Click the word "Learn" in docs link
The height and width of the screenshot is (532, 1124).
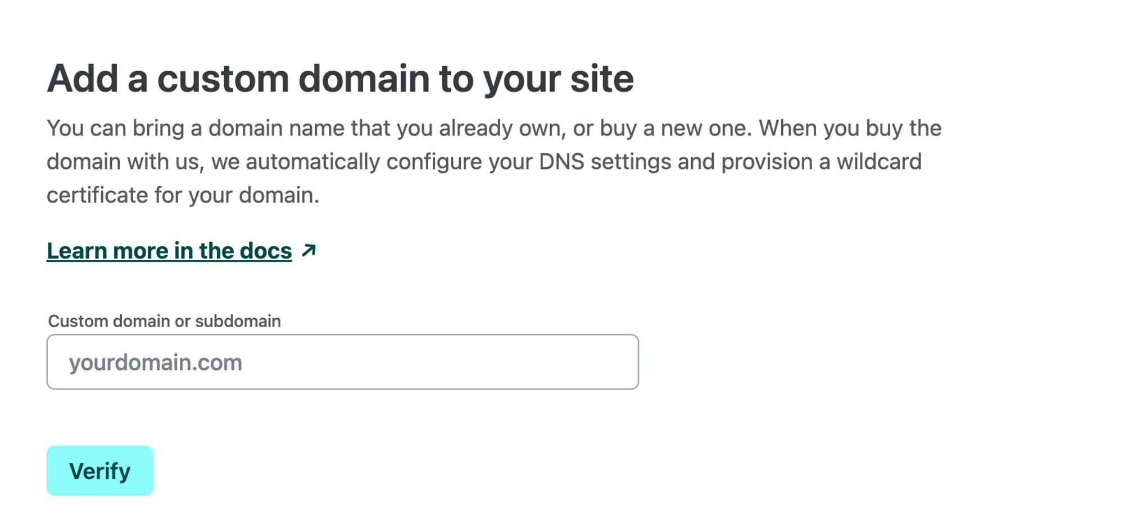pos(77,251)
